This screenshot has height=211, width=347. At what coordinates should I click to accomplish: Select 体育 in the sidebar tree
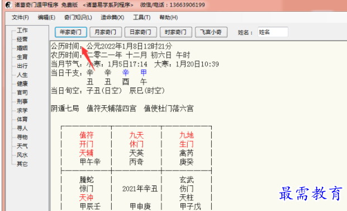coord(22,119)
